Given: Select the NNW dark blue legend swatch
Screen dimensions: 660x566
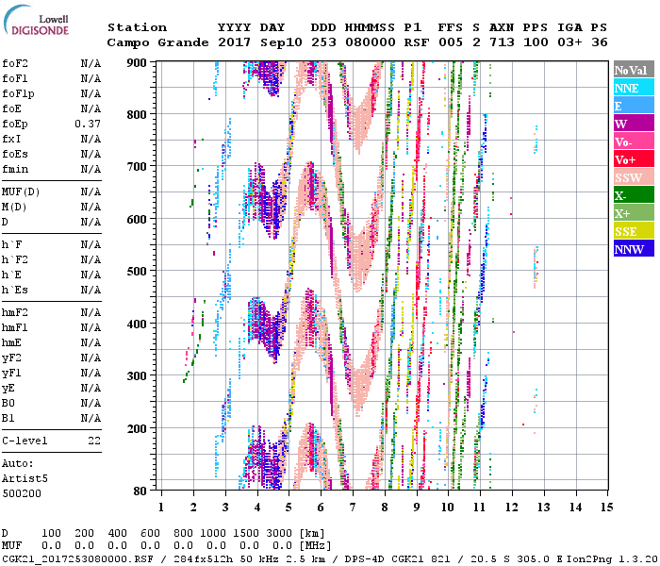Looking at the screenshot, I should tap(634, 248).
